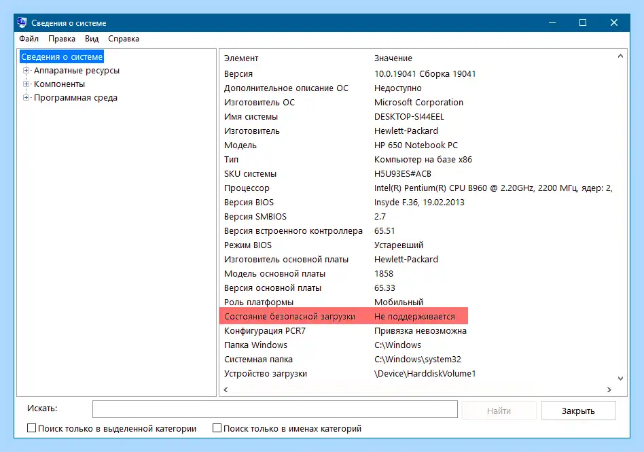Image resolution: width=644 pixels, height=452 pixels.
Task: Click the value Не поддерживается
Action: tap(414, 317)
